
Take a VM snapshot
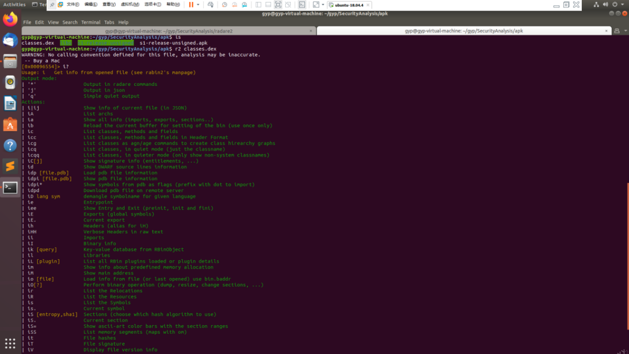[224, 4]
